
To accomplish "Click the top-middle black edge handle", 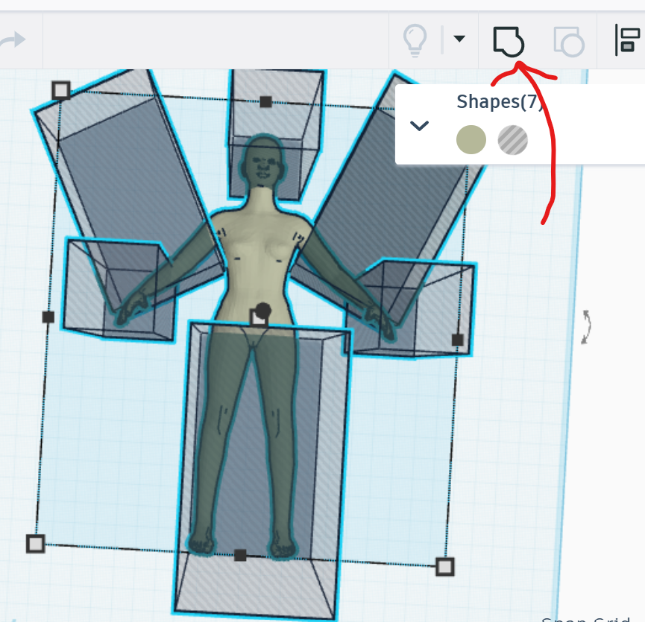I will point(265,102).
